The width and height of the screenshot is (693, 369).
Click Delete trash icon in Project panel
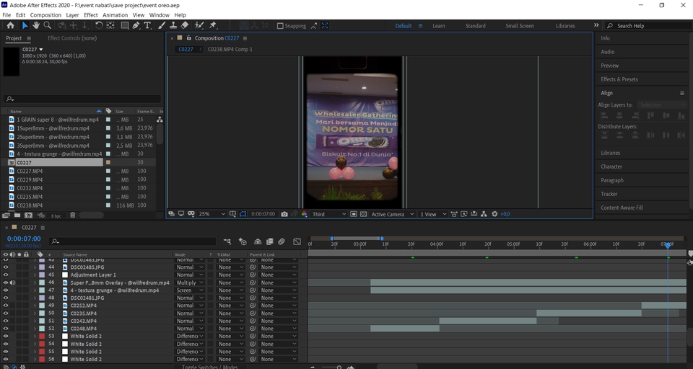point(72,215)
